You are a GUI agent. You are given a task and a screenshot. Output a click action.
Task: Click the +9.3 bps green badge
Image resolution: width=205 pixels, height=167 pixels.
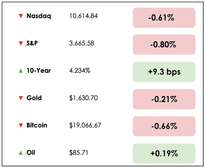pos(164,72)
